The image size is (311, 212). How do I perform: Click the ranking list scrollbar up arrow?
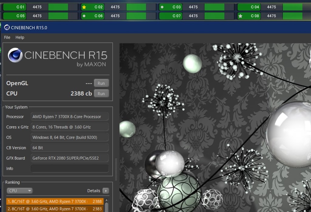(107, 200)
